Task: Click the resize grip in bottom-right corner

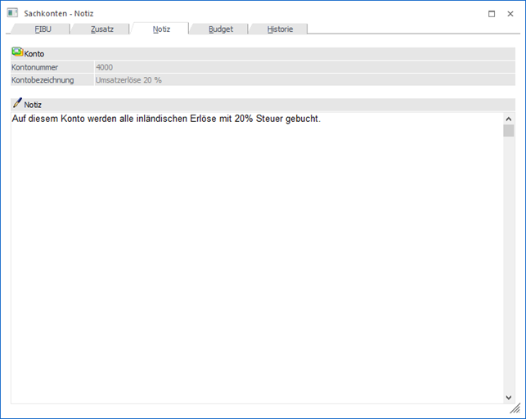Action: pyautogui.click(x=515, y=408)
